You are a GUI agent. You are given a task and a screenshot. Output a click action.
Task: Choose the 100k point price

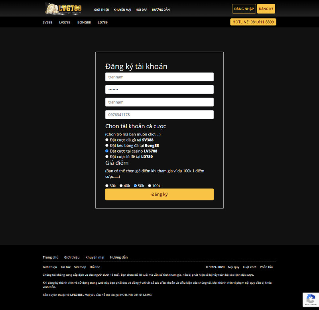point(150,186)
